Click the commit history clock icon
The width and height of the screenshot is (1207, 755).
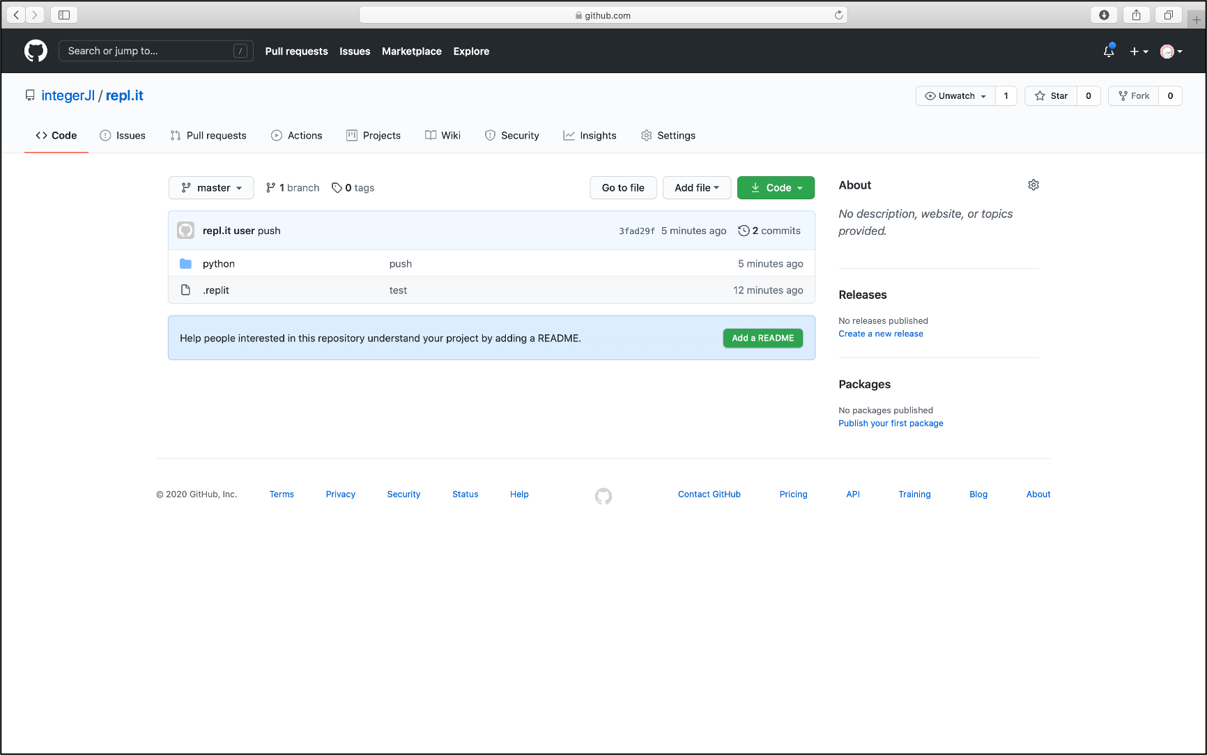tap(744, 231)
